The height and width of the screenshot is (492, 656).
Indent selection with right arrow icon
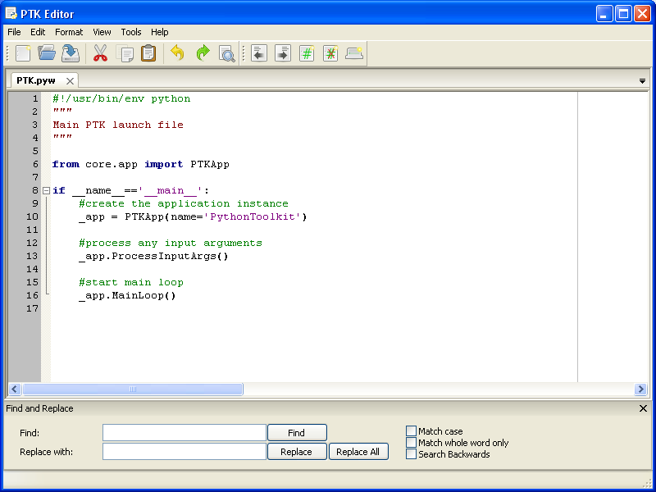[x=283, y=53]
